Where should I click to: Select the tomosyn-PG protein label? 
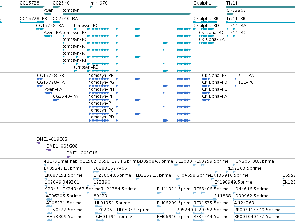(x=102, y=82)
